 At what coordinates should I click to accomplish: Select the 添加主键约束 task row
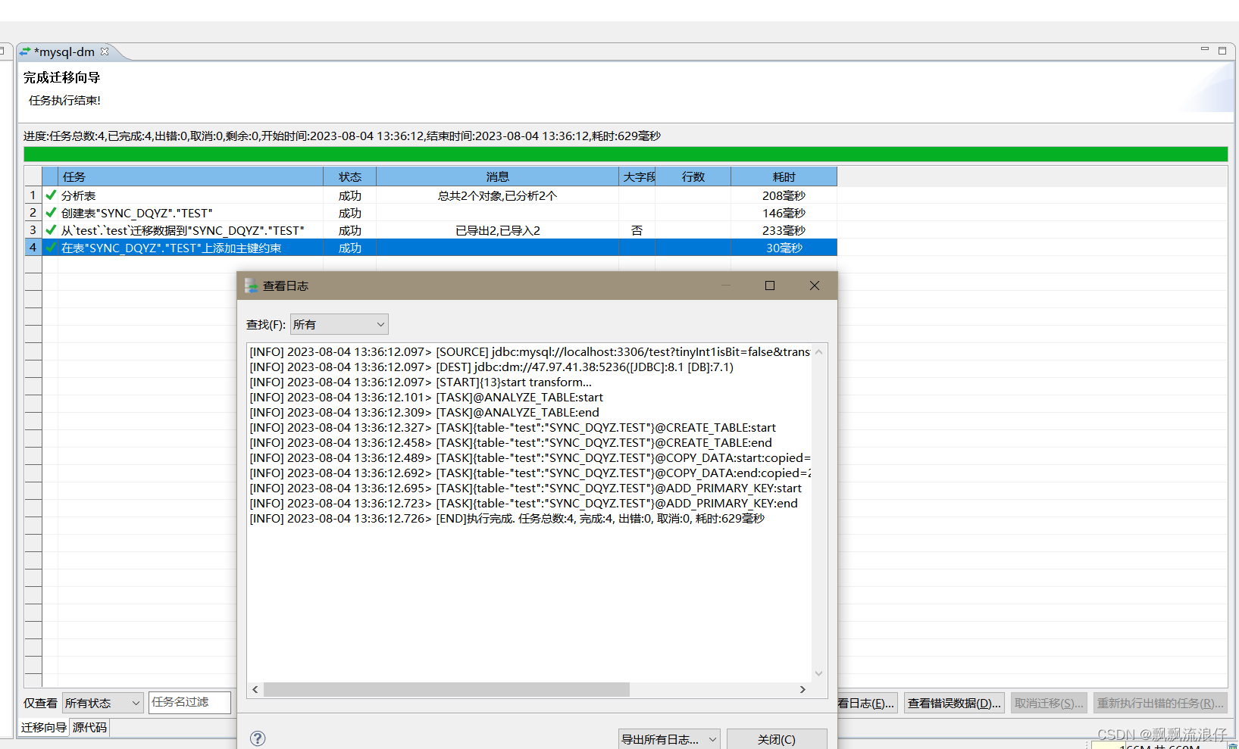(430, 248)
